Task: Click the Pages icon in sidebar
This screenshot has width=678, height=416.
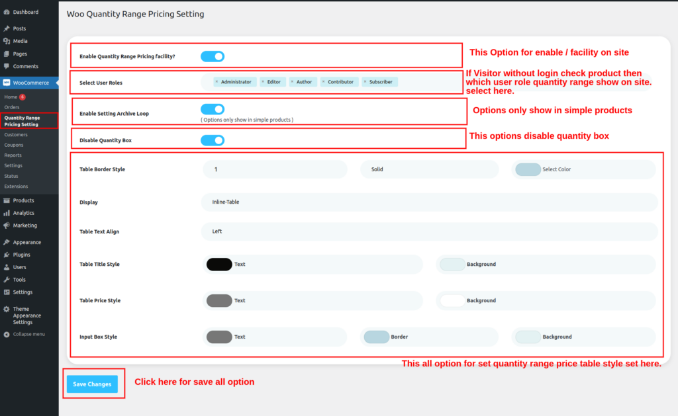Action: tap(7, 54)
